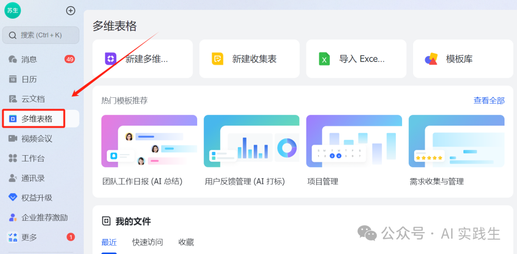Click the 工作台 four-dot icon
517x254 pixels.
[x=12, y=158]
